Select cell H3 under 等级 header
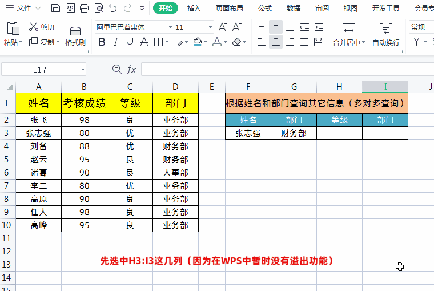The image size is (434, 291). 339,133
